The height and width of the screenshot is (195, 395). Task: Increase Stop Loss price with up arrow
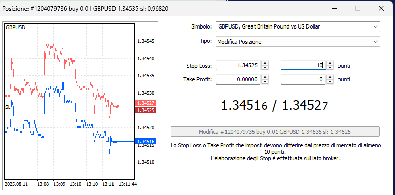[265, 64]
